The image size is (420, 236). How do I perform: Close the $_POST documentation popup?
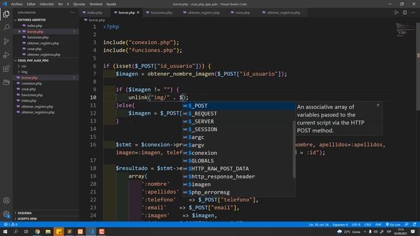(x=378, y=105)
